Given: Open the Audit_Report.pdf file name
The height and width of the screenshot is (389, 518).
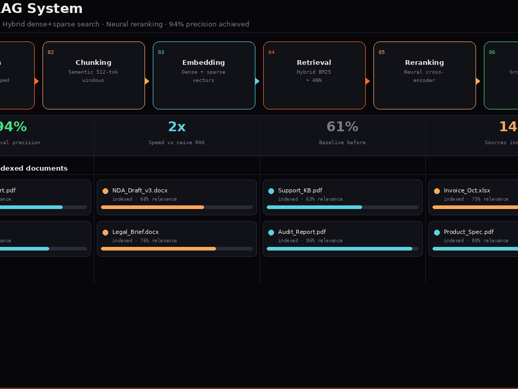Looking at the screenshot, I should [x=302, y=232].
